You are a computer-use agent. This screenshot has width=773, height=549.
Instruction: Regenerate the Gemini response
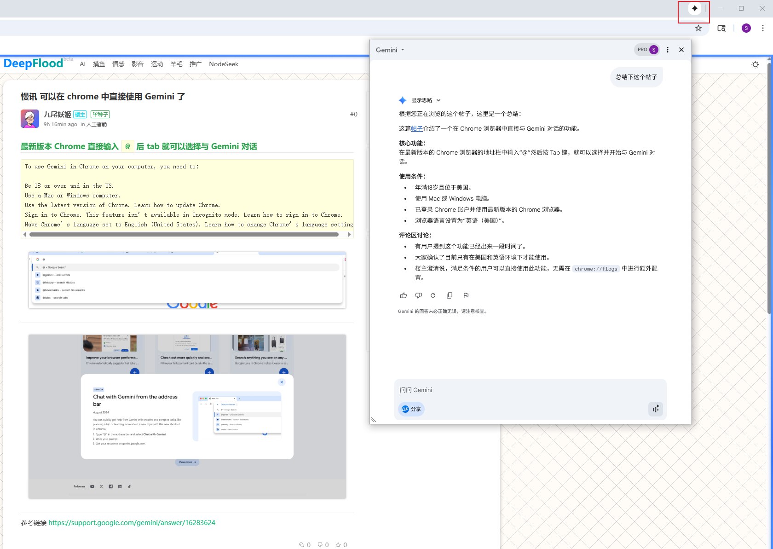coord(433,295)
